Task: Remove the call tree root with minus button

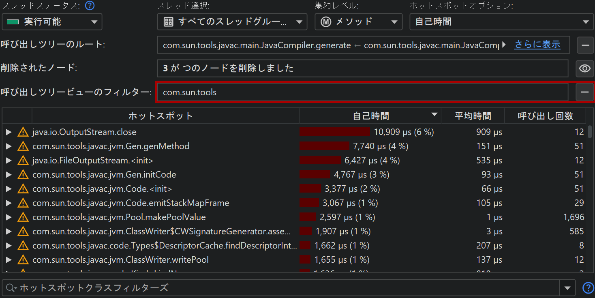Action: click(x=585, y=45)
